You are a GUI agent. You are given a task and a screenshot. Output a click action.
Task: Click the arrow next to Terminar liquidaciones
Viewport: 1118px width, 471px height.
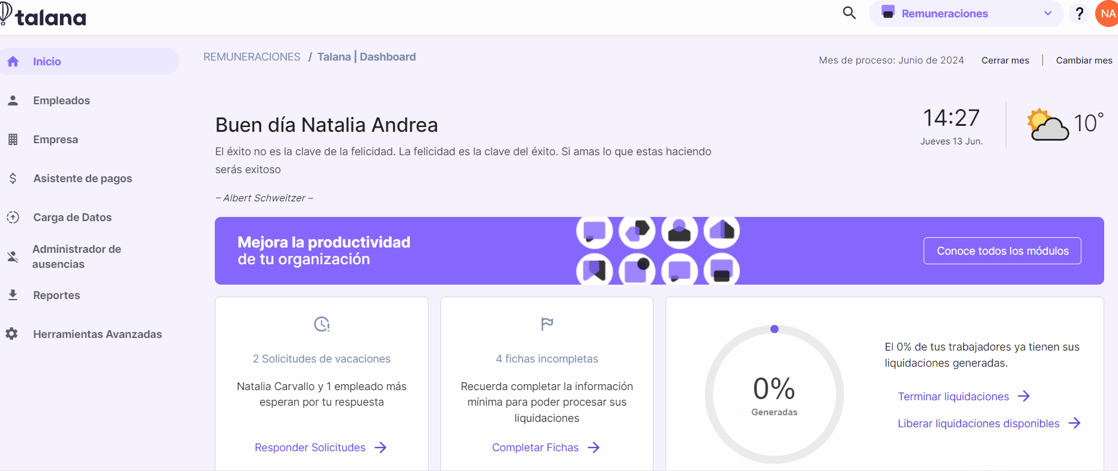(1024, 396)
